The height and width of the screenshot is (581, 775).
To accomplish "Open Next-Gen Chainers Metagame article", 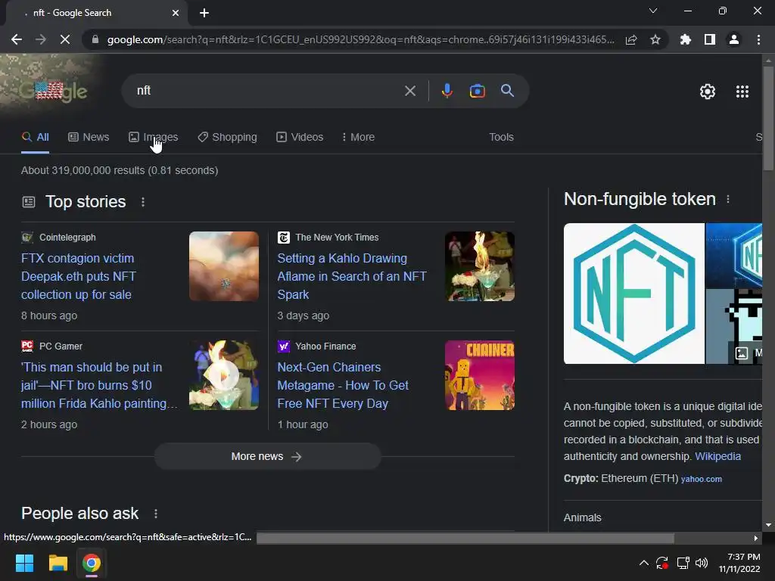I will pos(343,385).
